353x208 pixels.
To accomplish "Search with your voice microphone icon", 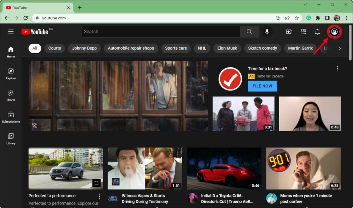I will tap(267, 32).
